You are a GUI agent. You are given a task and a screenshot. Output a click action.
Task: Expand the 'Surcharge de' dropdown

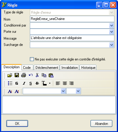click(111, 45)
